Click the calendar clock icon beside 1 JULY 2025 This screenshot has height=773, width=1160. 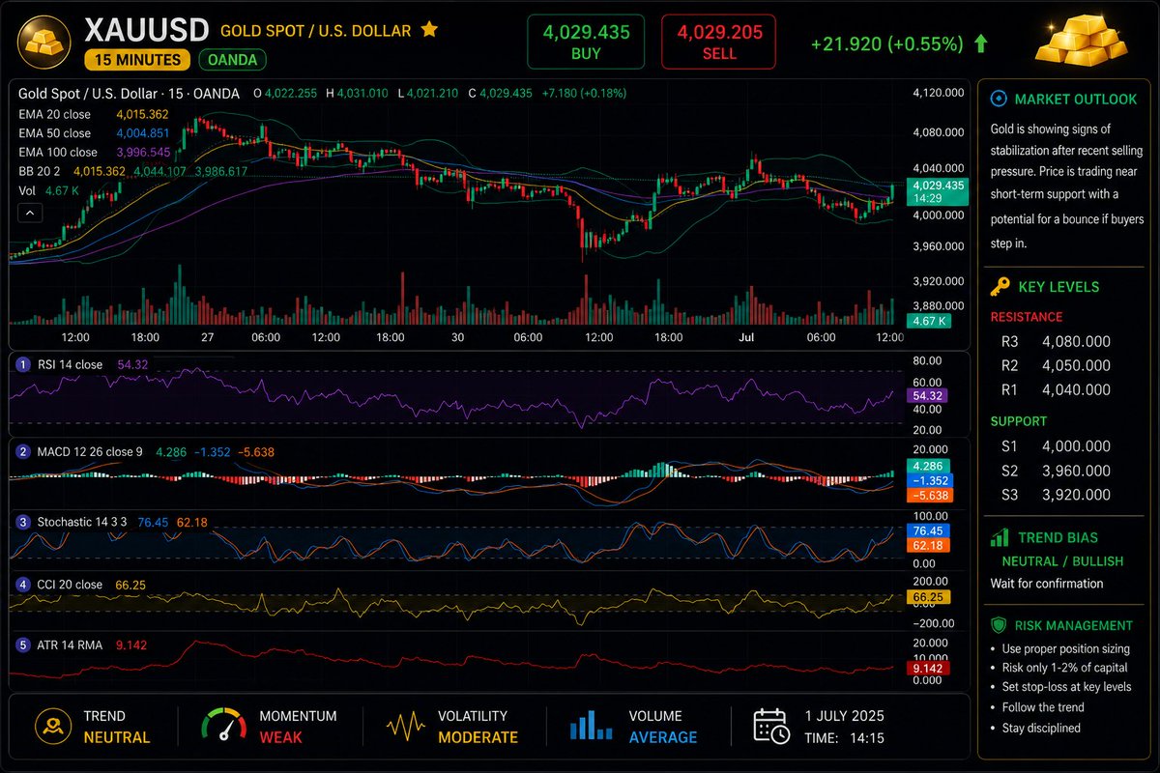(x=771, y=726)
